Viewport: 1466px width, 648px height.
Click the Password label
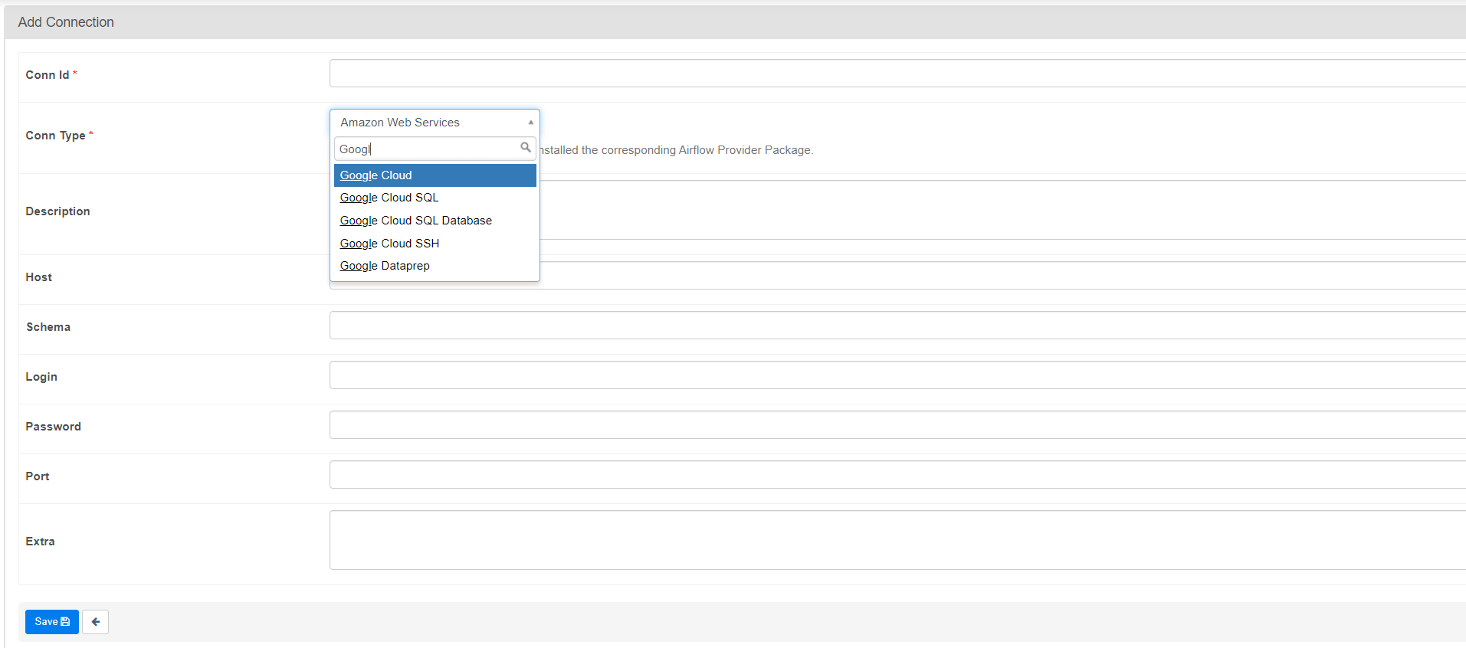[x=53, y=427]
